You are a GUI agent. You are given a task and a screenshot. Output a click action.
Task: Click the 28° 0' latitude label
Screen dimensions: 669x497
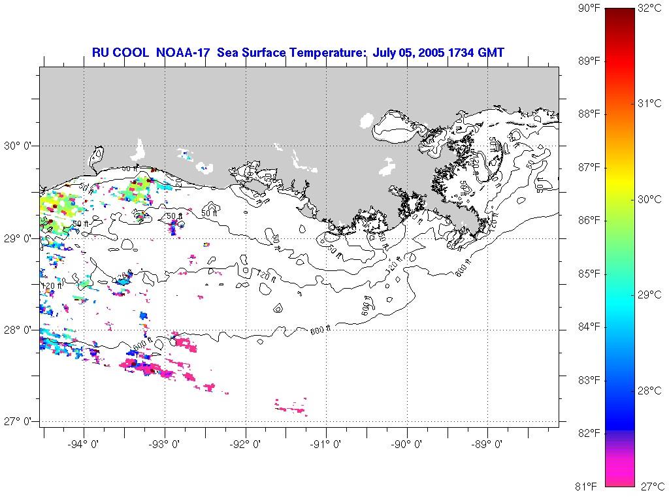(x=18, y=330)
